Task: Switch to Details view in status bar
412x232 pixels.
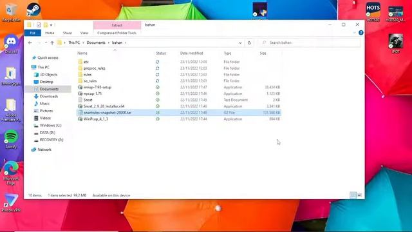Action: coord(353,195)
